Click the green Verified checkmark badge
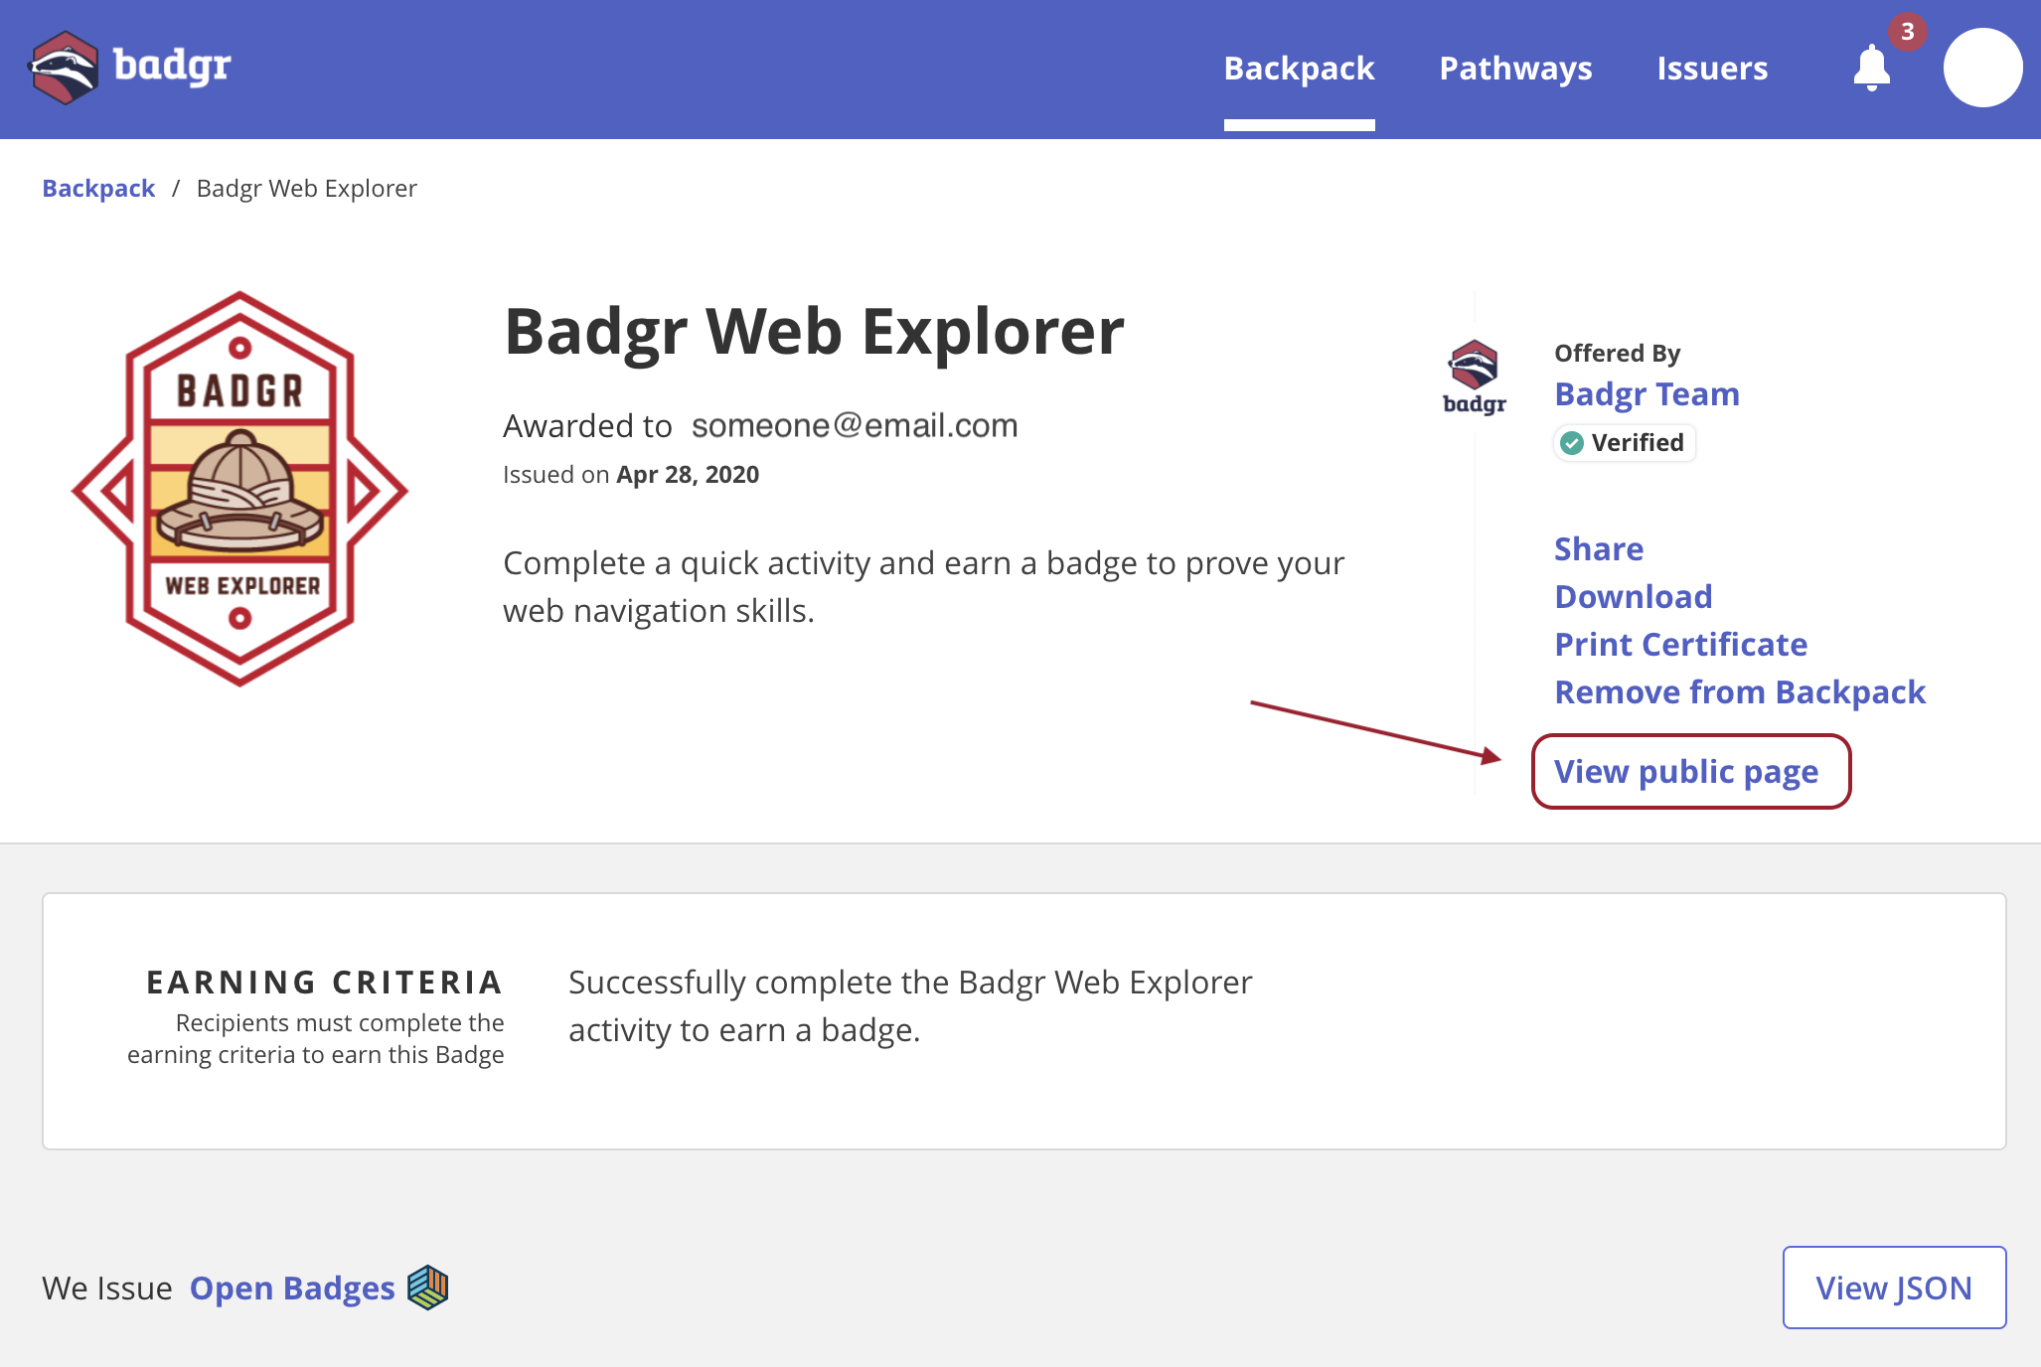The image size is (2041, 1367). click(1572, 443)
